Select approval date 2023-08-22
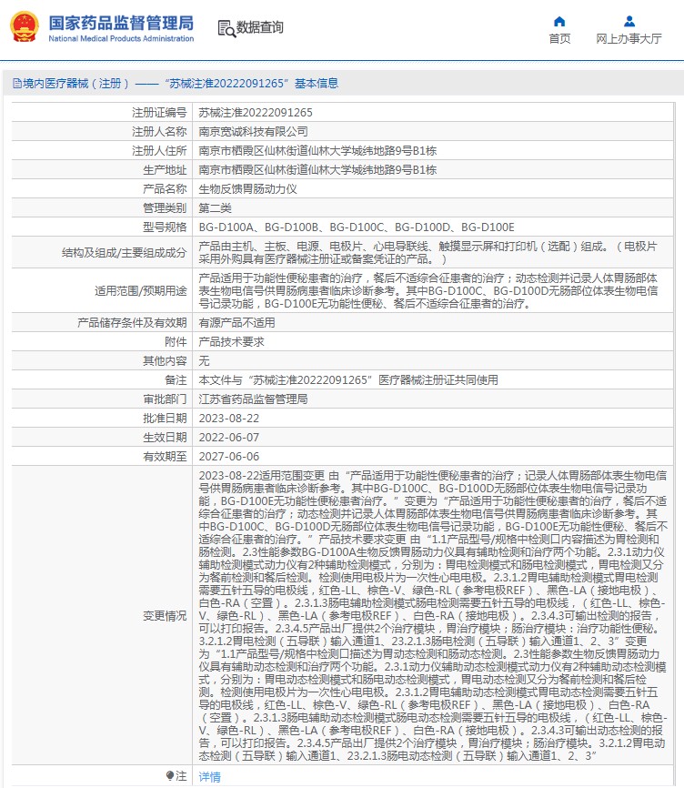This screenshot has height=788, width=684. tap(229, 419)
